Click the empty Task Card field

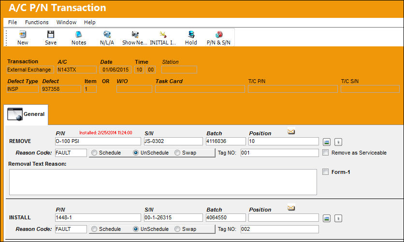200,89
